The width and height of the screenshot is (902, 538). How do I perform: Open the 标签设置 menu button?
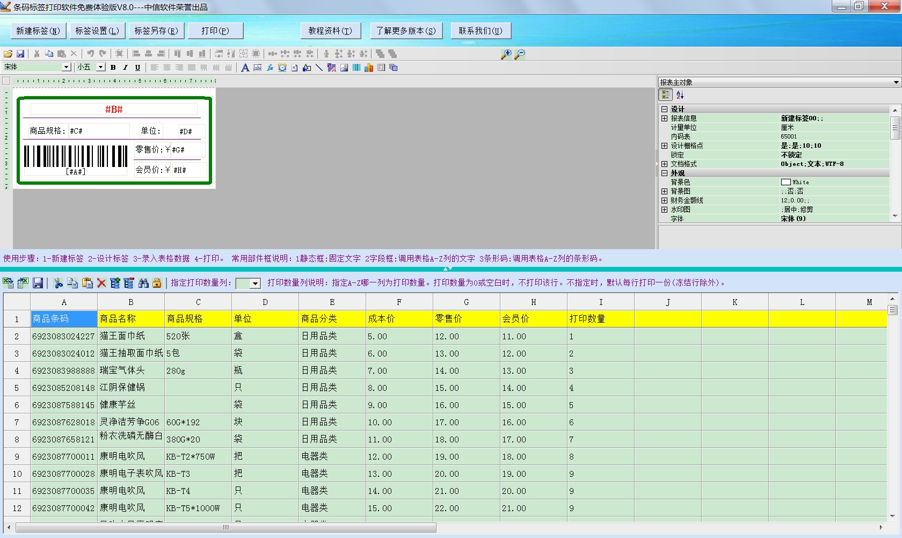(97, 31)
